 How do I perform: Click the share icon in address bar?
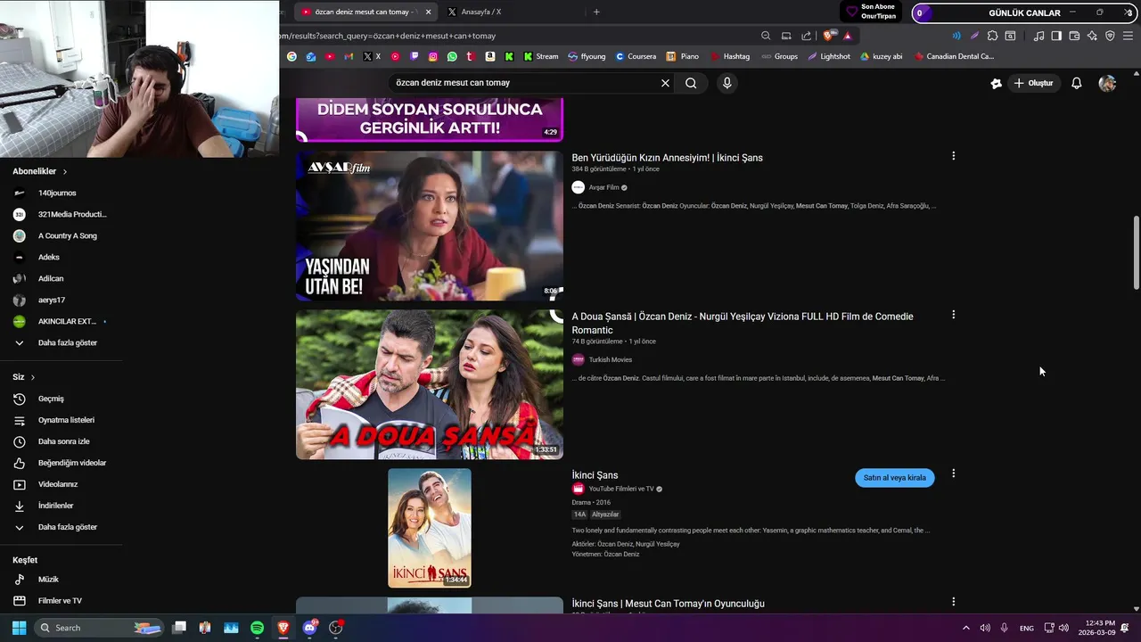(806, 36)
